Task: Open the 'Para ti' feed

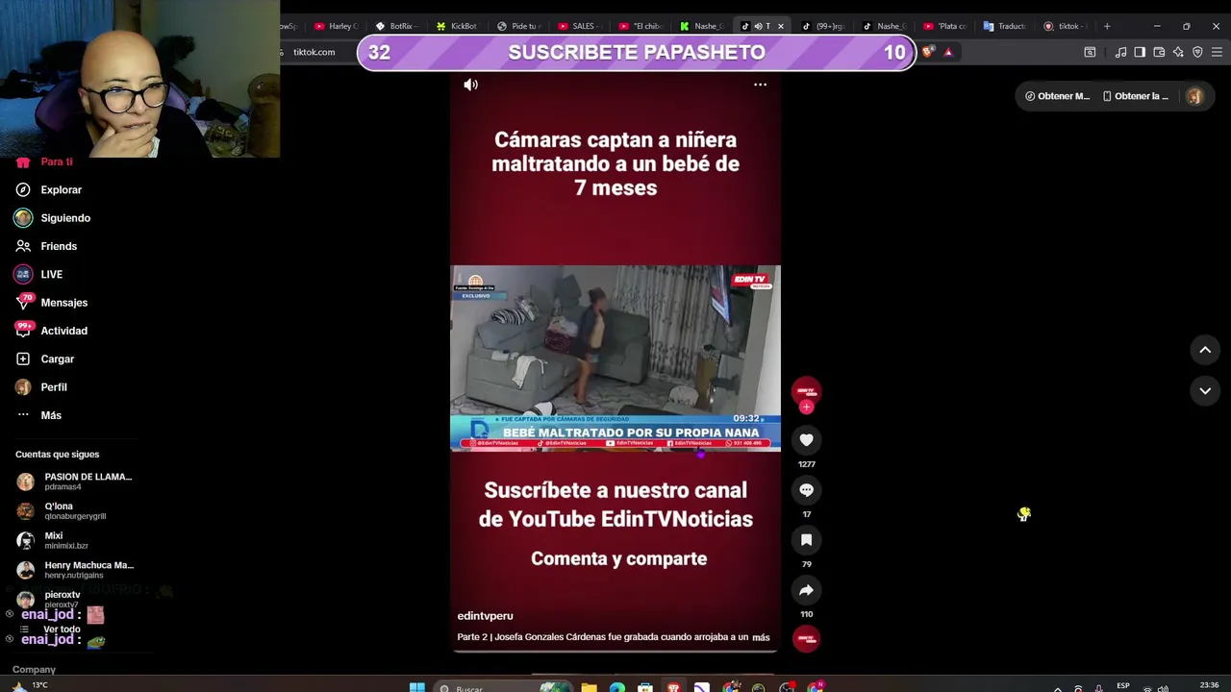Action: (57, 161)
